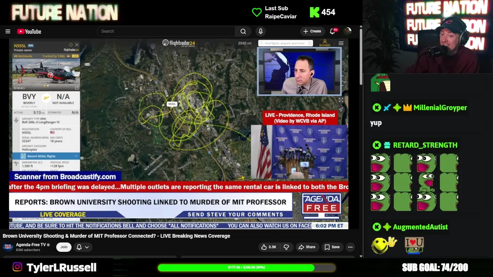Open the subscription notification bell dropdown
Image resolution: width=493 pixels, height=277 pixels.
(x=82, y=247)
